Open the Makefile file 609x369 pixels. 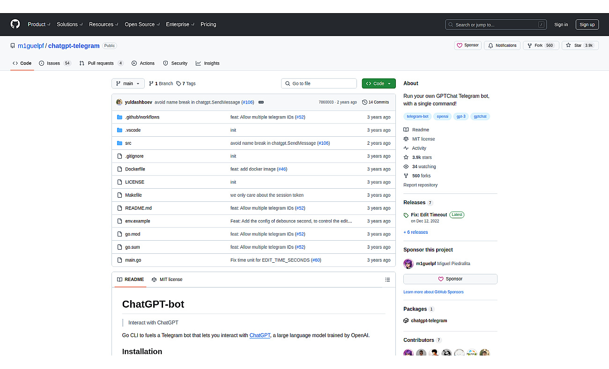pos(134,195)
